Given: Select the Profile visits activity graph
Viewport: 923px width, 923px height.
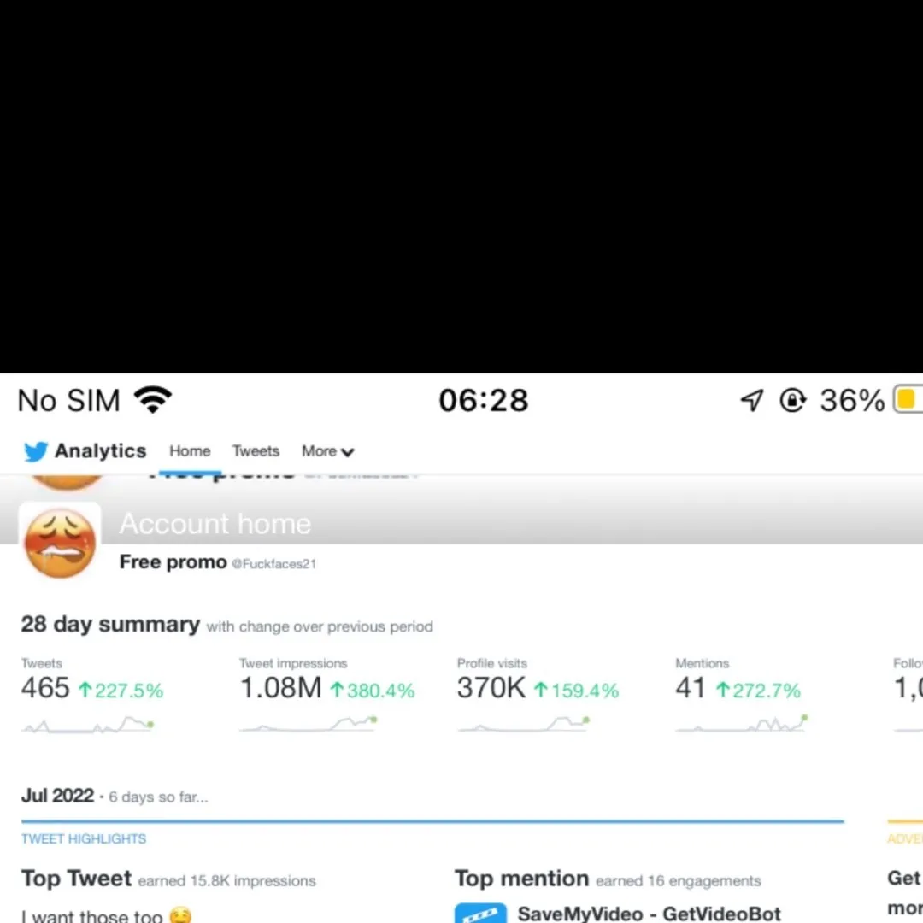Looking at the screenshot, I should click(x=523, y=725).
